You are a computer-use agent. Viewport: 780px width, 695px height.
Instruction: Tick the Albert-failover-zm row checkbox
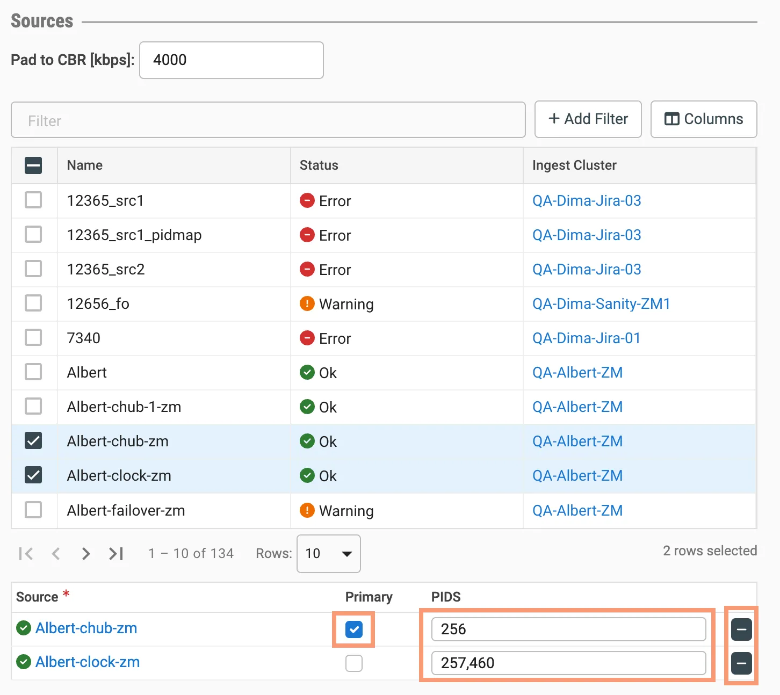coord(33,510)
